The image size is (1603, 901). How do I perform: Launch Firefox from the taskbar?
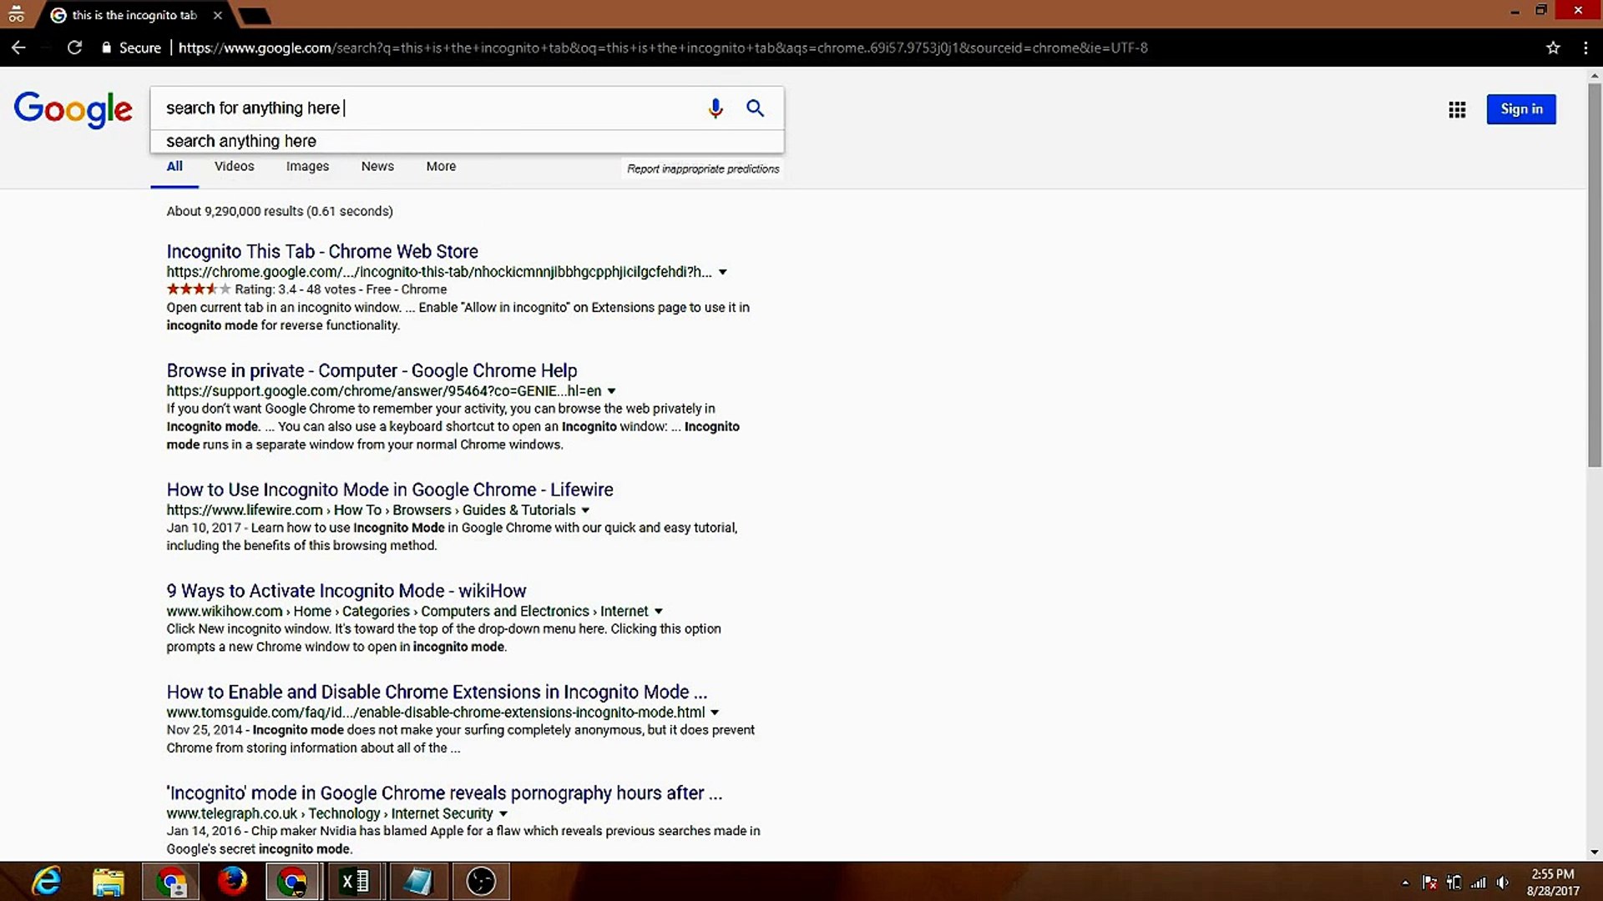coord(232,881)
